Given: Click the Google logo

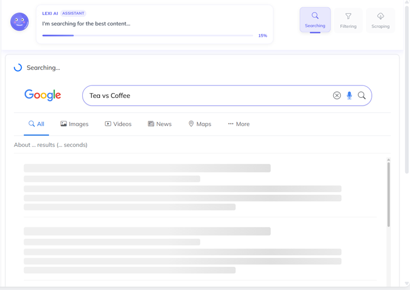Looking at the screenshot, I should coord(42,95).
